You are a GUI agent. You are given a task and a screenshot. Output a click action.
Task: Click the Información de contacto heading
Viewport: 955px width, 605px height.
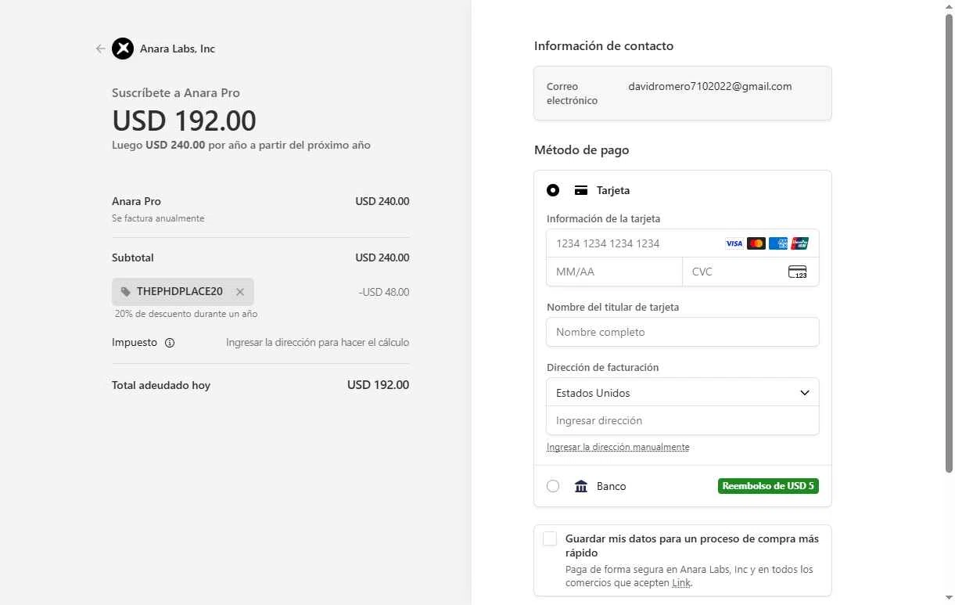(x=604, y=45)
